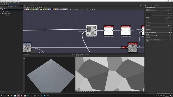Screen dimensions: 173x97
Task: Pin the Graph panel
Action: [140, 6]
